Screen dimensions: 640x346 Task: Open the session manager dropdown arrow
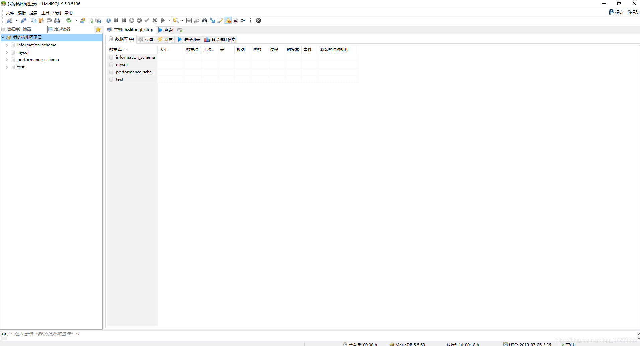pos(17,20)
